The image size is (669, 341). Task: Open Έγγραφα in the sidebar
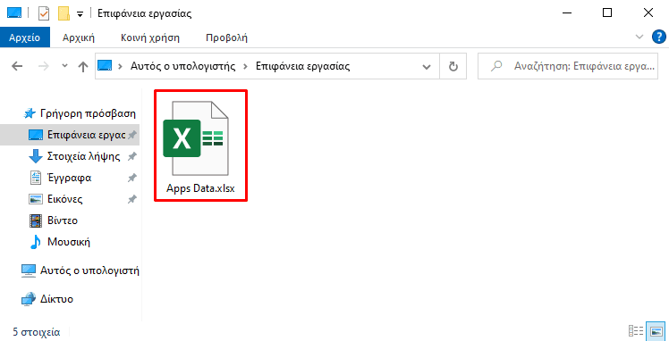click(x=60, y=178)
